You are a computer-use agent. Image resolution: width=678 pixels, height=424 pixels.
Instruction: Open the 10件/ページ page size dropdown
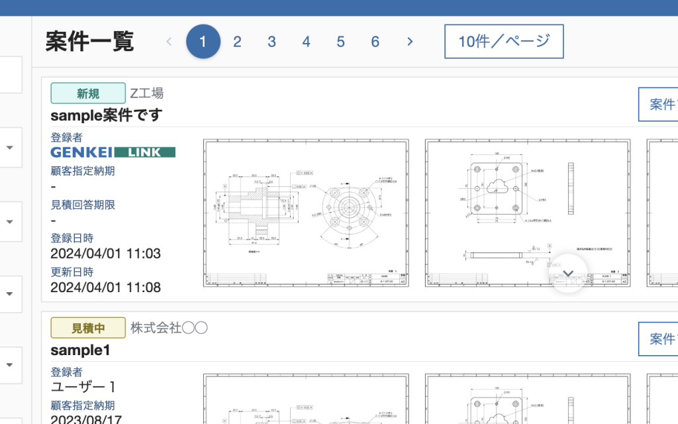tap(504, 42)
